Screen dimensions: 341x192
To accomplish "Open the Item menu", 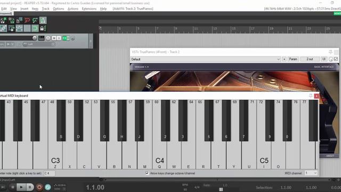I will [35, 9].
